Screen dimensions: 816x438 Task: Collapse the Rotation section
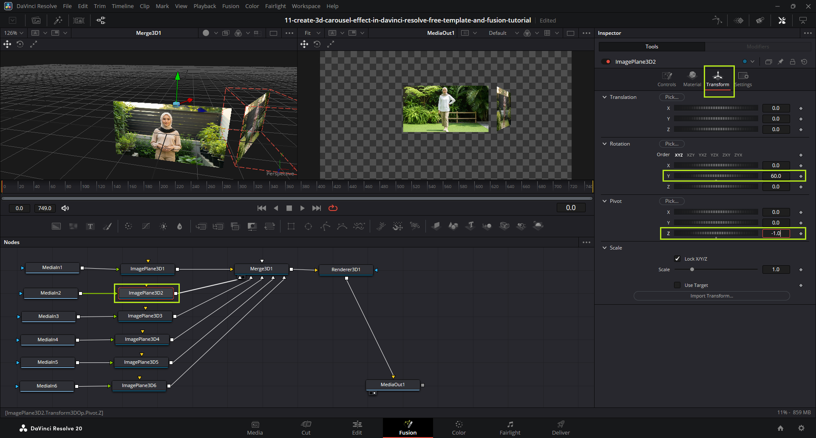(605, 144)
